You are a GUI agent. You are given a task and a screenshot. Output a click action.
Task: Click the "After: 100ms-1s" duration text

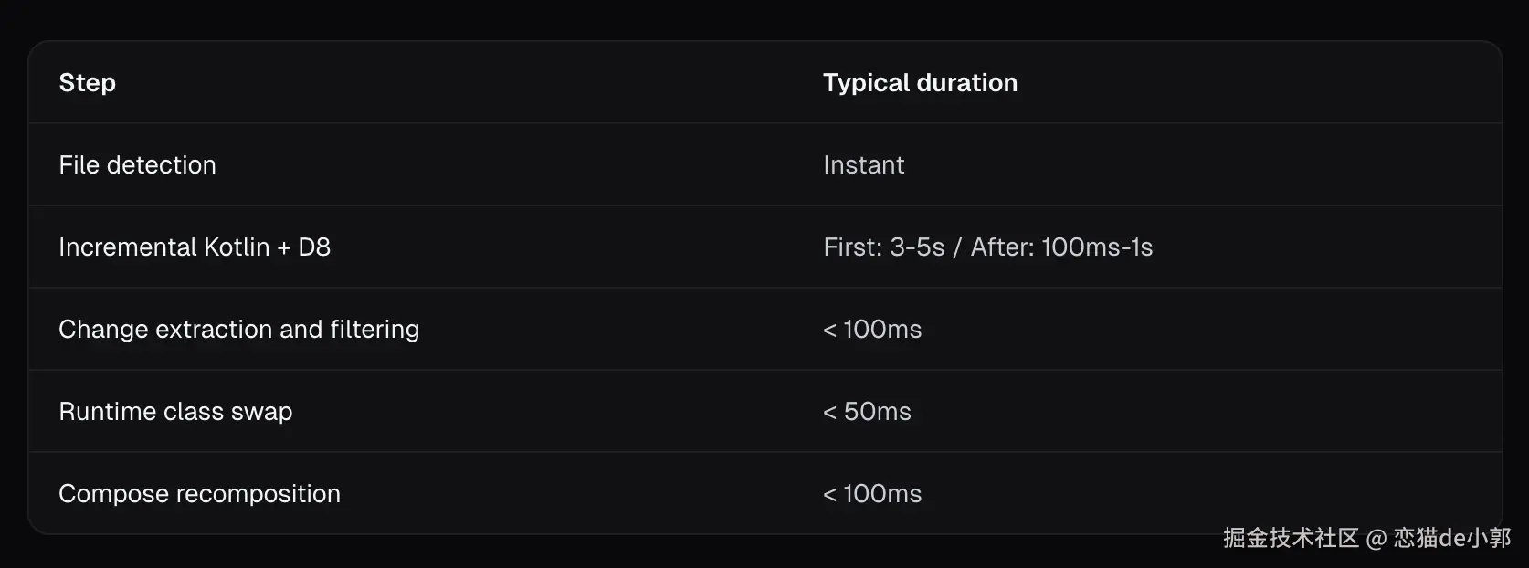click(x=1061, y=247)
